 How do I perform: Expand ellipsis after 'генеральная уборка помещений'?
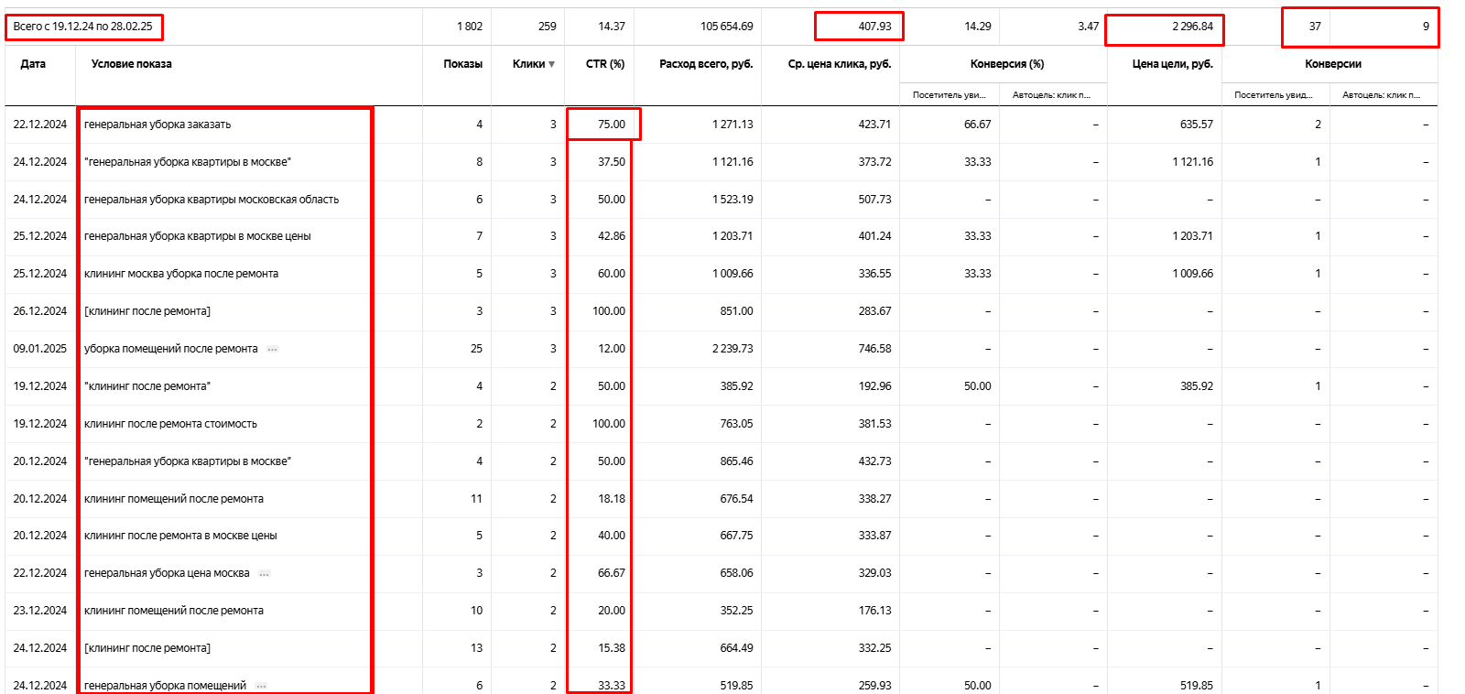[261, 686]
